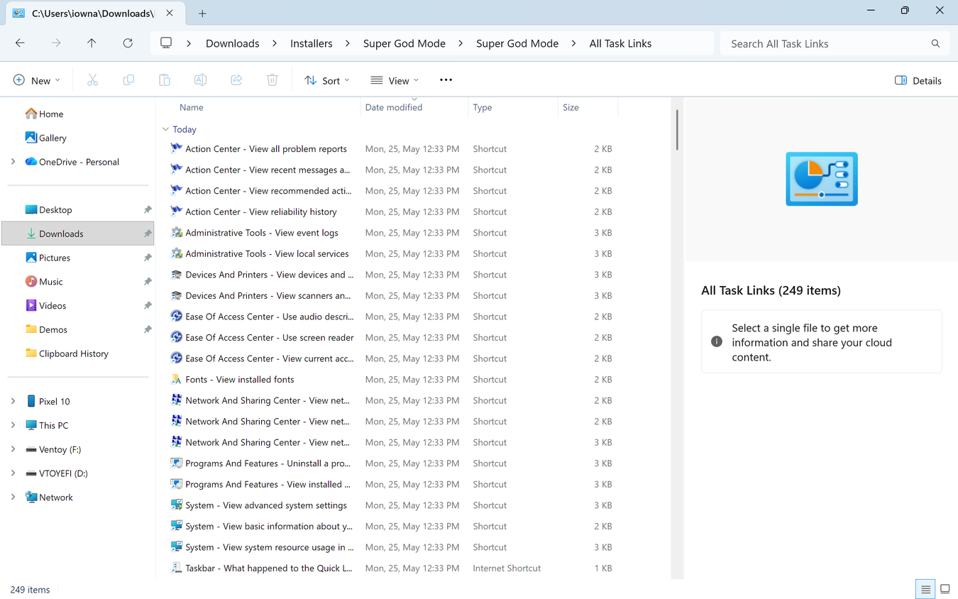Click the Videos icon in sidebar
This screenshot has height=599, width=958.
tap(31, 306)
